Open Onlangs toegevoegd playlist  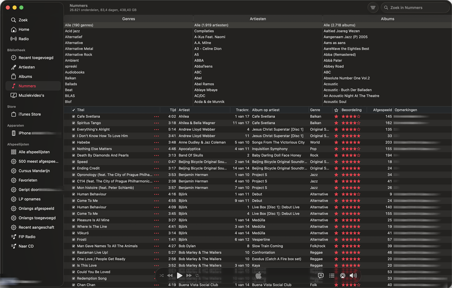tap(33, 218)
